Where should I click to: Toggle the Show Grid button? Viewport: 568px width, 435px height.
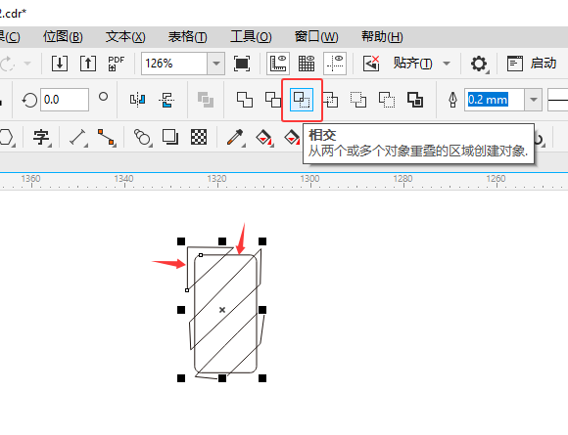(307, 64)
